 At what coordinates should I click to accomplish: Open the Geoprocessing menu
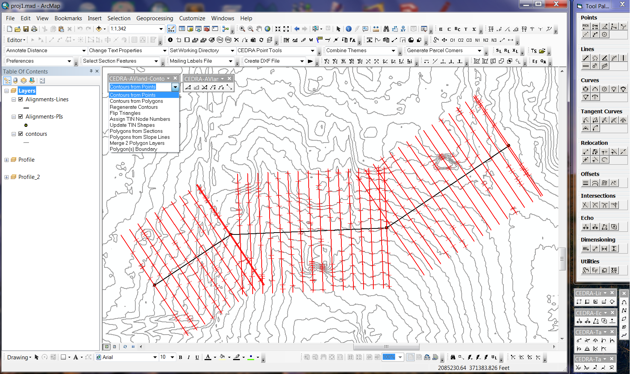click(x=155, y=18)
